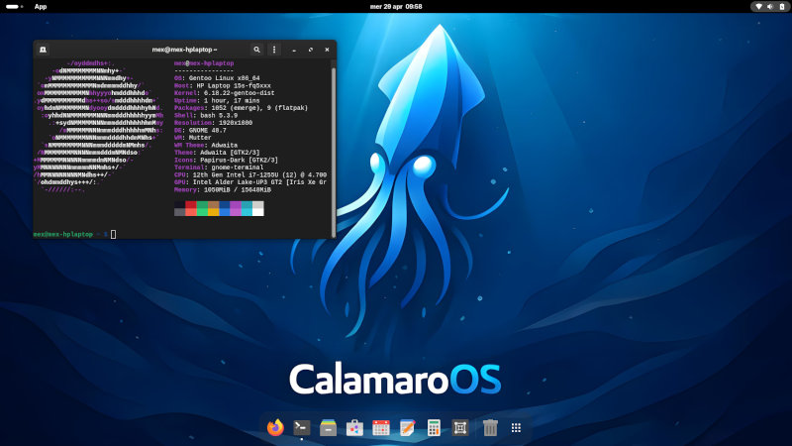Launch Firefox from the dock
The width and height of the screenshot is (792, 446).
pos(275,428)
